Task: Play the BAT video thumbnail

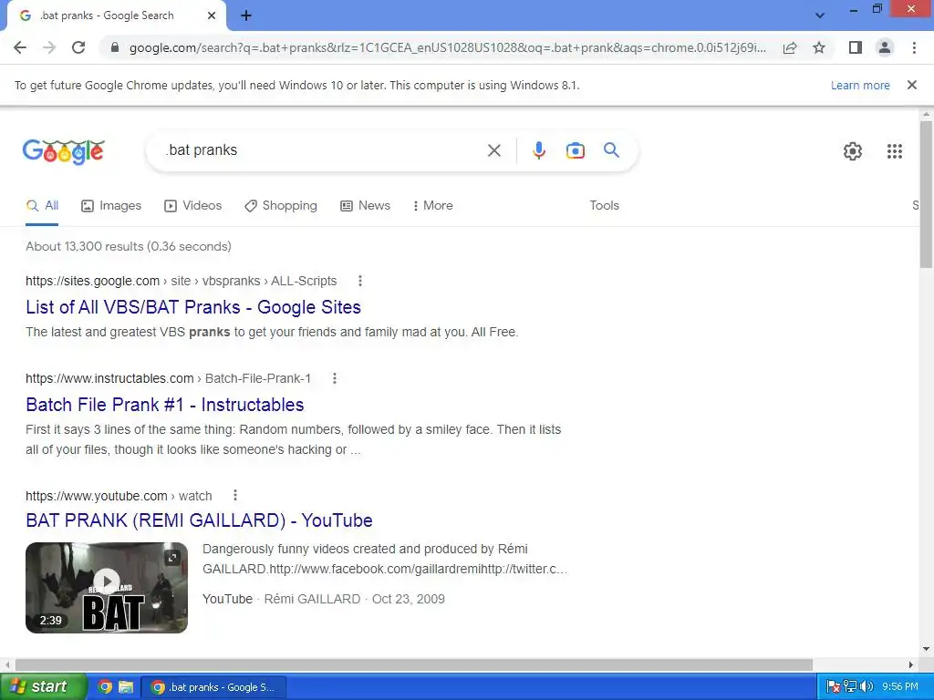Action: 107,588
